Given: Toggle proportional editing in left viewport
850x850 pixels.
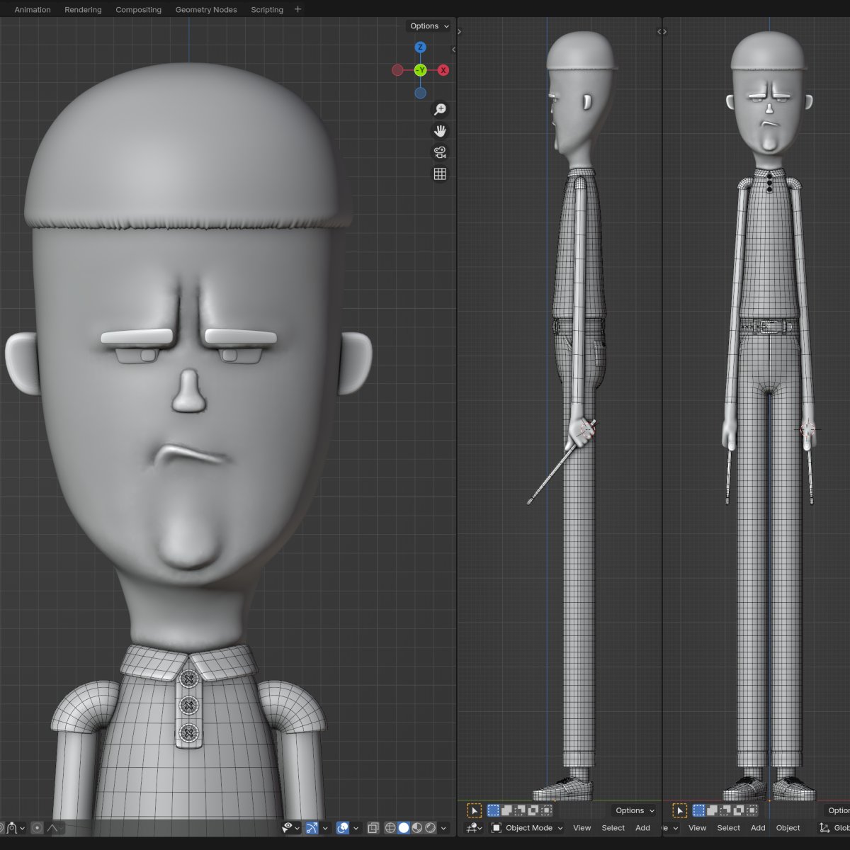Looking at the screenshot, I should point(37,828).
